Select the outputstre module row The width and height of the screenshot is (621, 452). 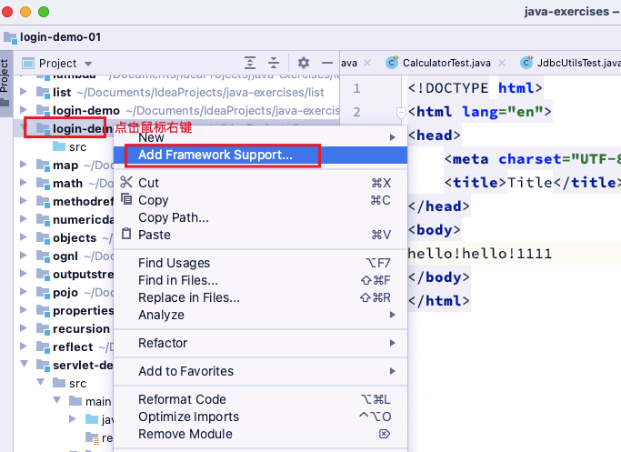[64, 274]
